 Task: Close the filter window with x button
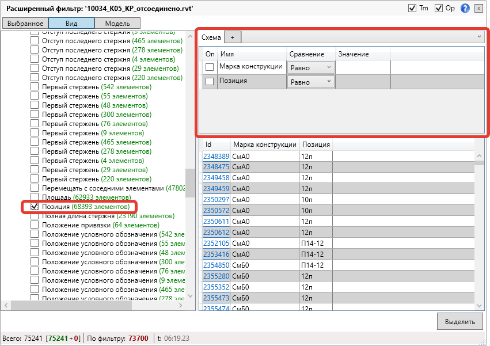(478, 9)
